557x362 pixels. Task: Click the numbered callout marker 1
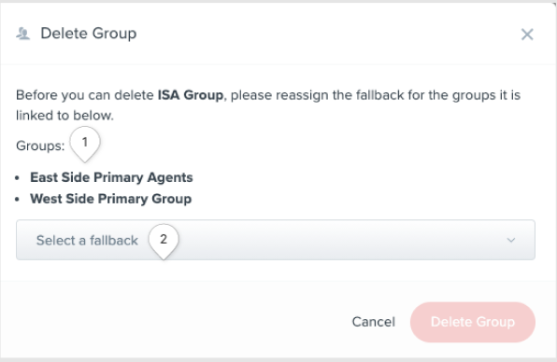click(x=85, y=144)
